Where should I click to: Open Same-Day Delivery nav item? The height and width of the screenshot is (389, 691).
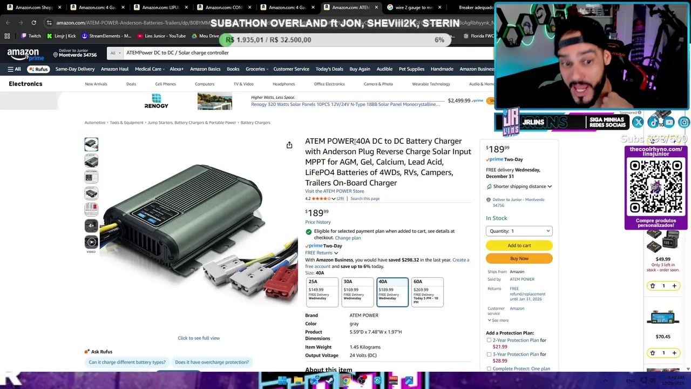click(74, 69)
